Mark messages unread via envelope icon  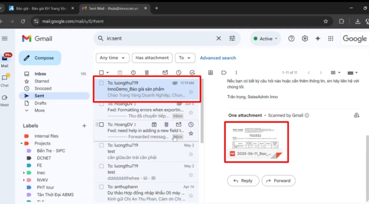(x=165, y=72)
